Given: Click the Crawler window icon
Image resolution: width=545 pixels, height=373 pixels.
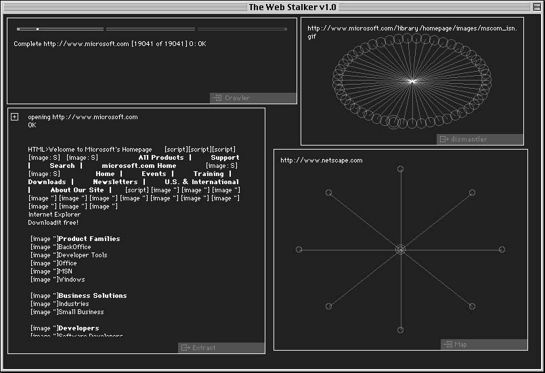Looking at the screenshot, I should [x=218, y=98].
